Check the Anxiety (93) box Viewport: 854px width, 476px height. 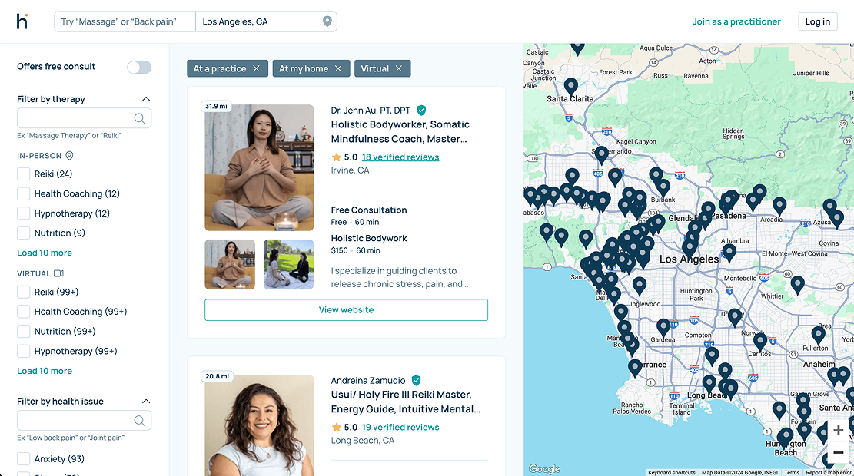[23, 459]
